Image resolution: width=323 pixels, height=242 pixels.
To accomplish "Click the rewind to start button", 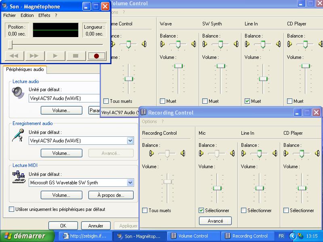I will click(14, 56).
